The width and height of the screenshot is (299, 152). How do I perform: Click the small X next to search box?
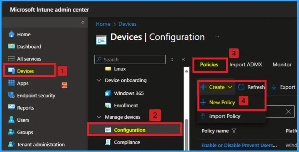[x=172, y=59]
